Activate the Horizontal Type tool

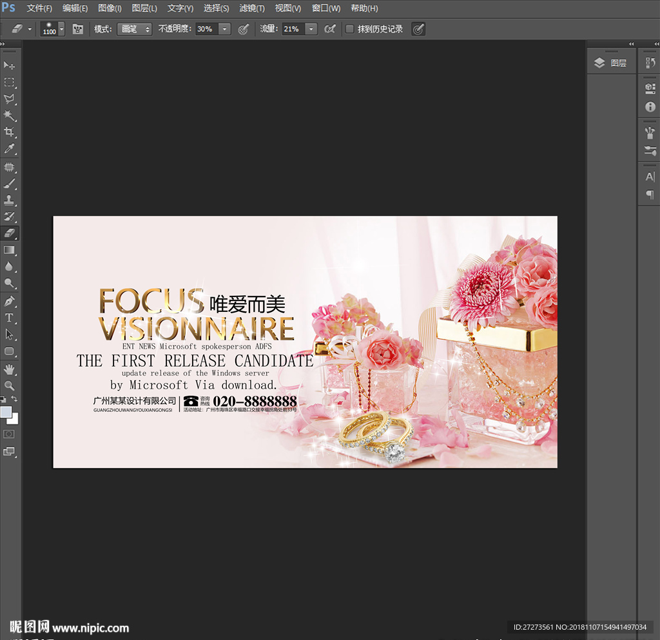click(x=10, y=318)
